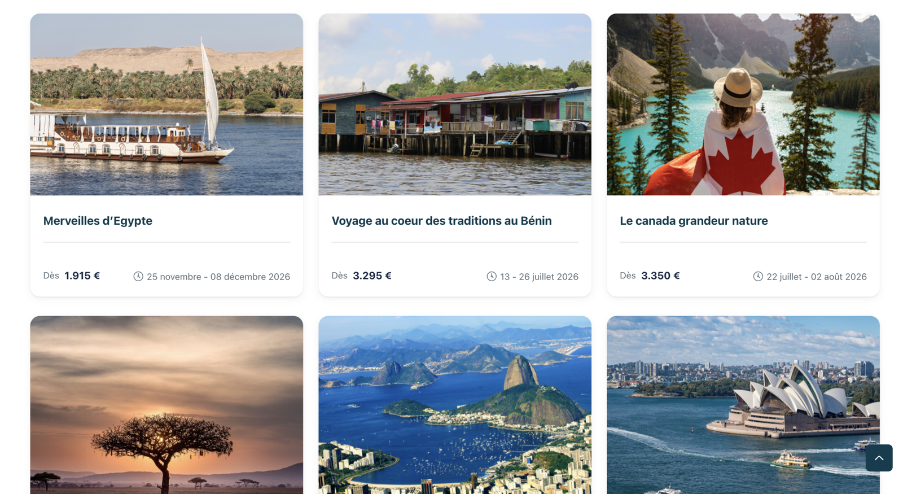Viewport: 903px width, 494px height.
Task: Click dates 25 novembre - 08 décembre 2026
Action: (218, 277)
